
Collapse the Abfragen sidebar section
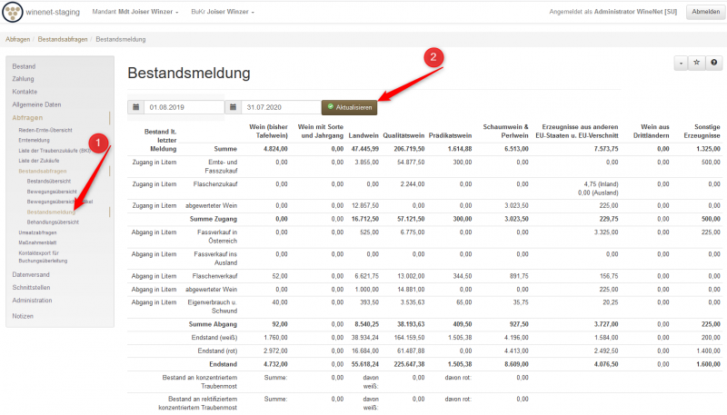pos(27,118)
